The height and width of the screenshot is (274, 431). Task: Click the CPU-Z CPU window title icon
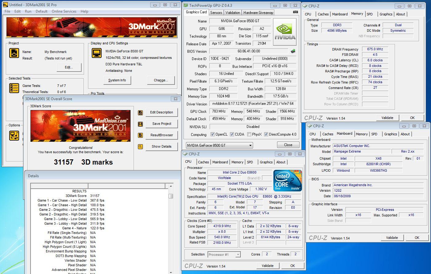[185, 154]
